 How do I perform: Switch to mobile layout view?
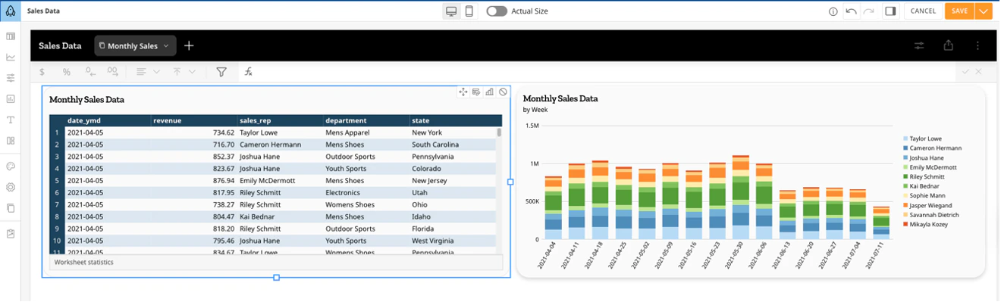469,11
